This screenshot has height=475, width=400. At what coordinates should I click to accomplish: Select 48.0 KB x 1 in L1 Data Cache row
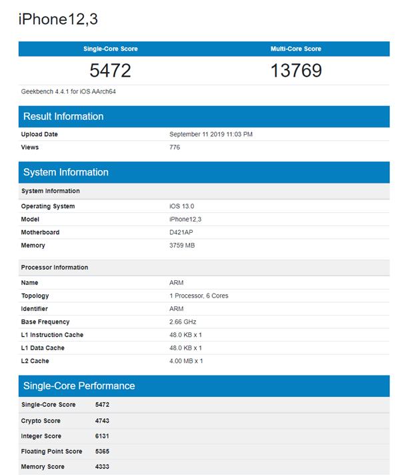(x=185, y=348)
